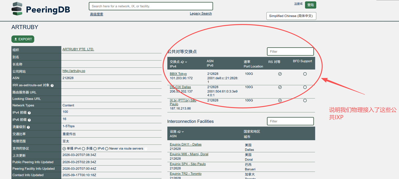Focus the main network search field
Viewport: 399px width, 179px height.
[151, 6]
